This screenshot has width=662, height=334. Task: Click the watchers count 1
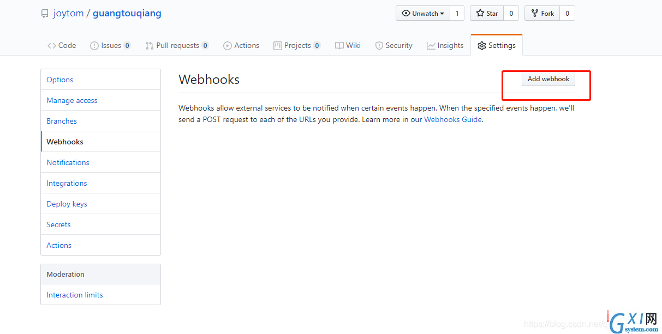tap(457, 13)
